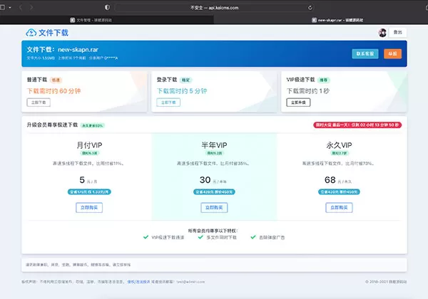The image size is (428, 299).
Task: Click the savings badge under 永久VIP price
Action: coord(339,192)
